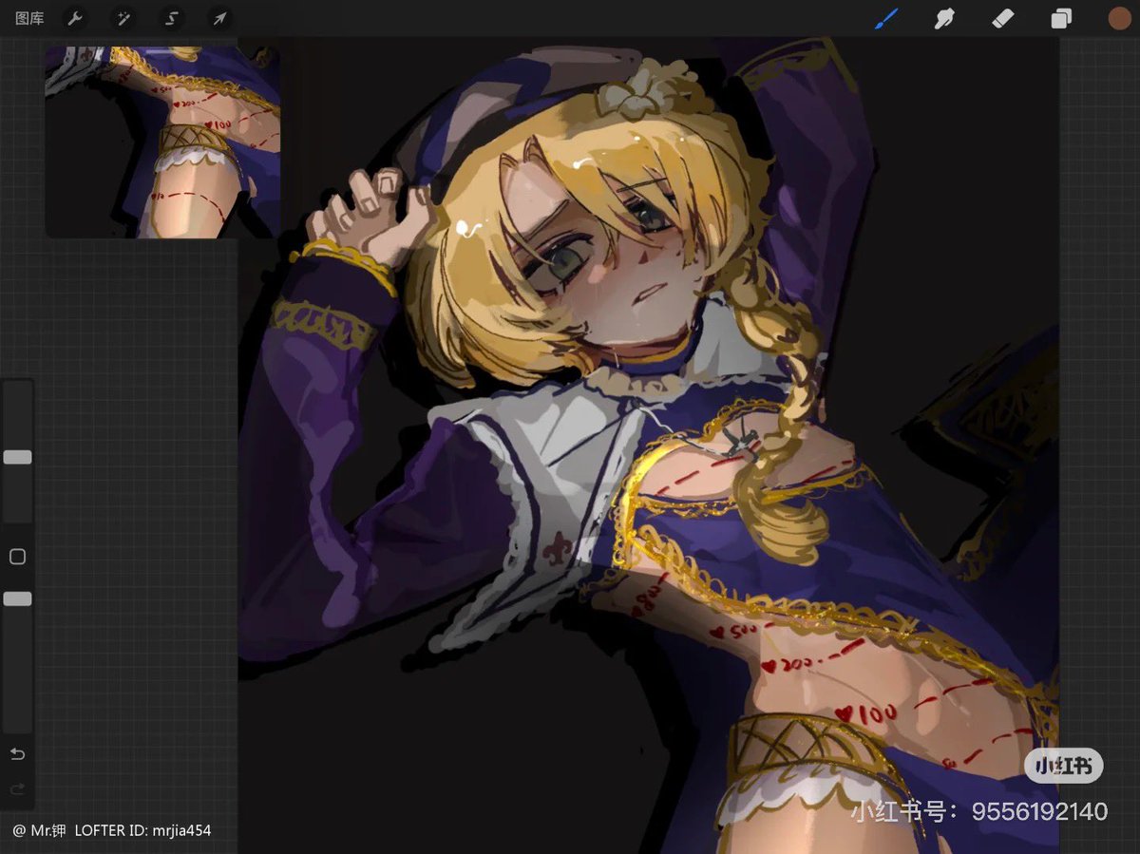Screen dimensions: 1140x854
Task: Tap the square modify button on sidebar
Action: [x=17, y=557]
